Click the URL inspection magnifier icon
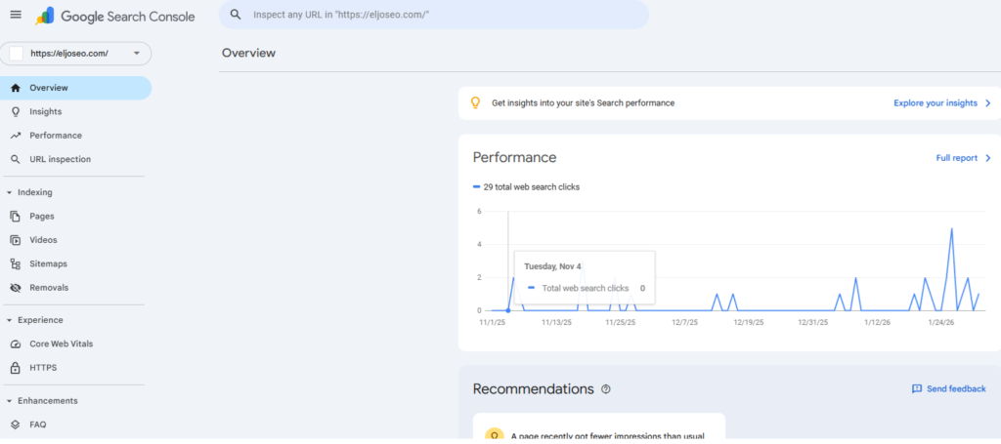1001x444 pixels. pos(16,159)
